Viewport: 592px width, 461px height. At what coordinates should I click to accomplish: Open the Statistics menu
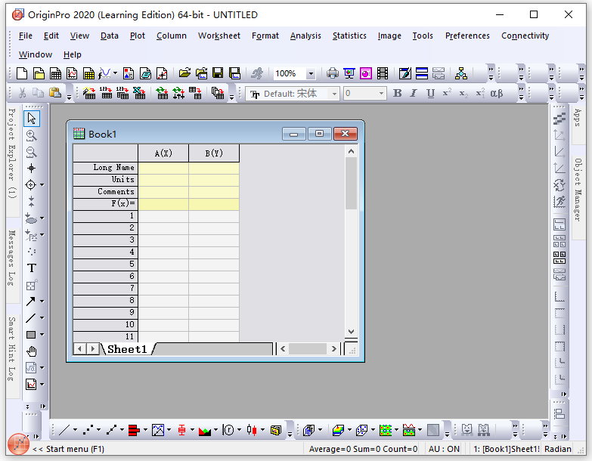[x=349, y=36]
